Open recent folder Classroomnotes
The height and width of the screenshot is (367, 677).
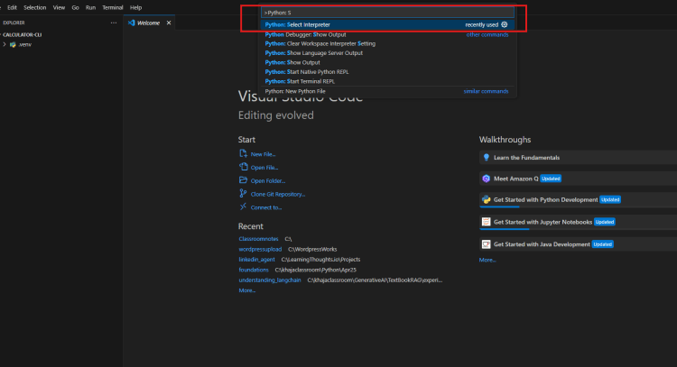(x=258, y=239)
